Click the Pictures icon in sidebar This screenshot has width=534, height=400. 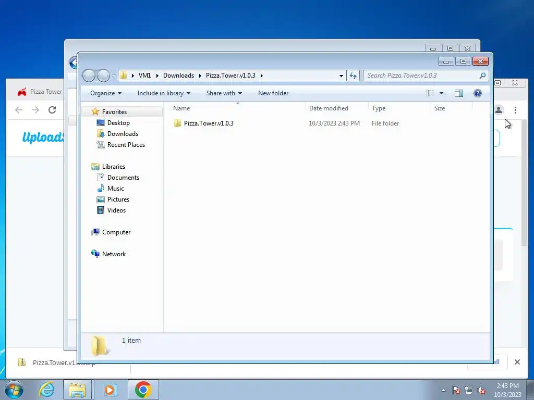(101, 199)
